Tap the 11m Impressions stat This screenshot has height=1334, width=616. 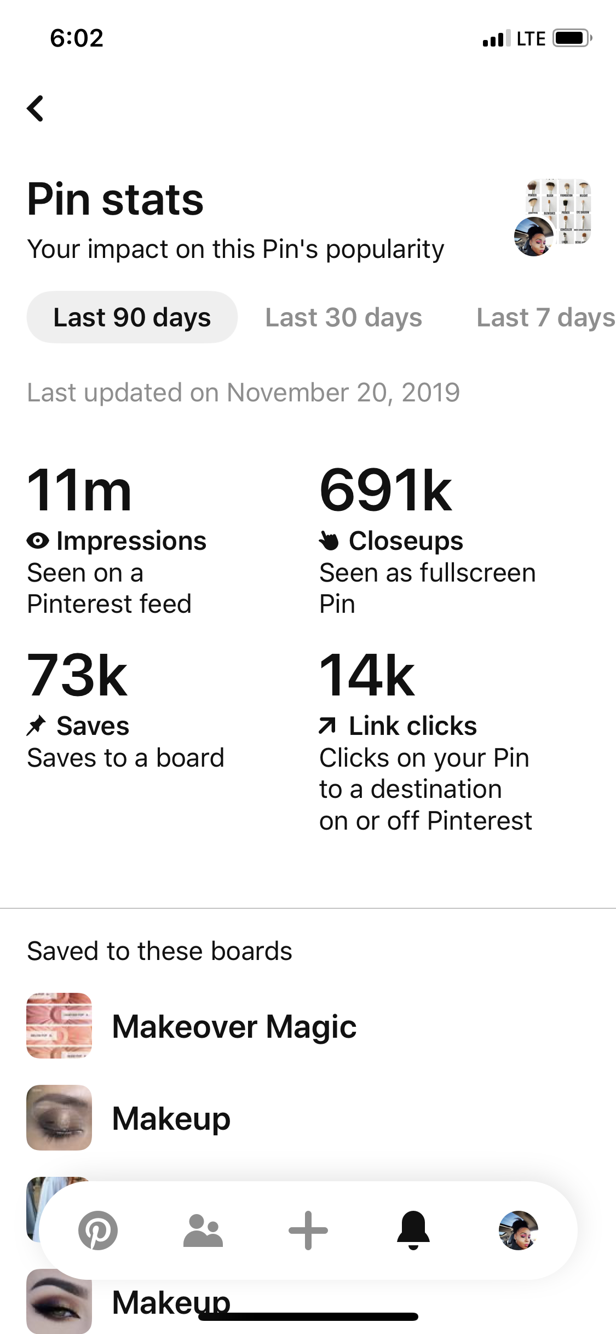[x=80, y=491]
